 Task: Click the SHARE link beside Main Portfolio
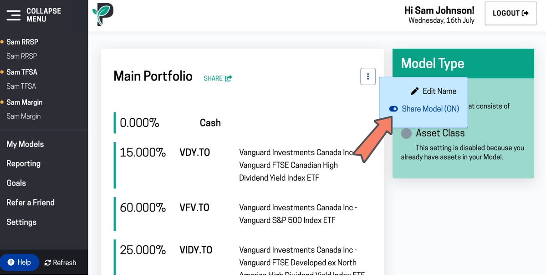[x=218, y=78]
